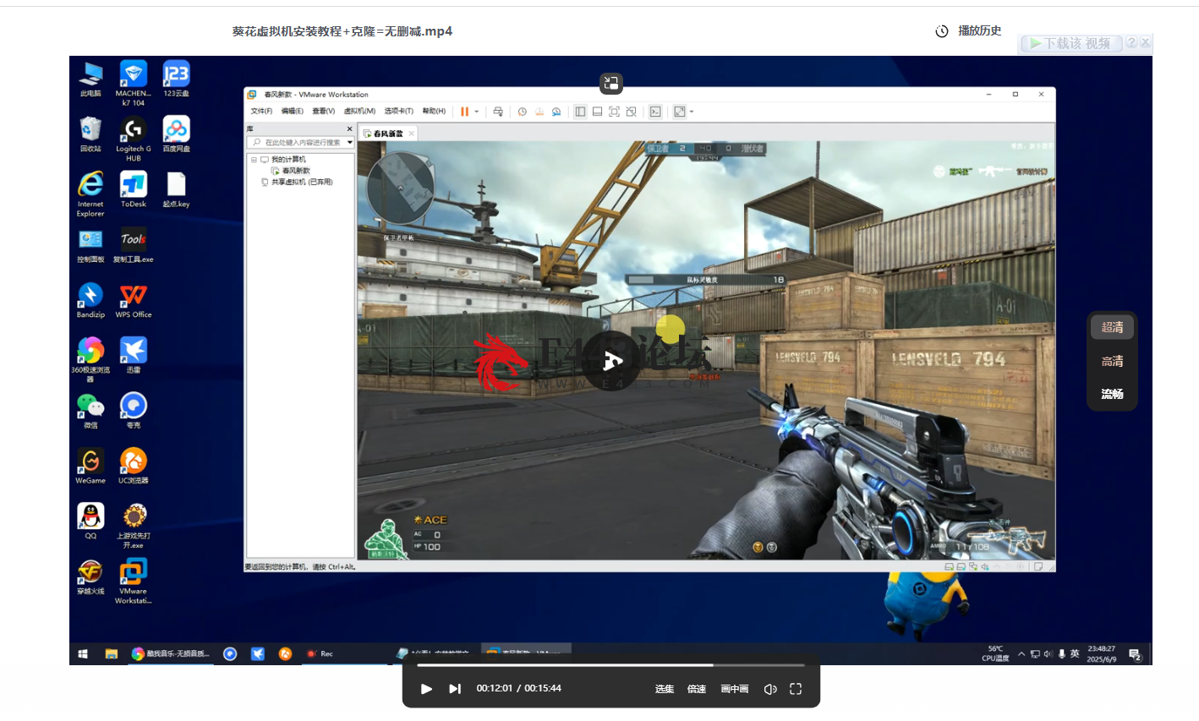Open 复制工具.exe desktop icon
Viewport: 1199px width, 721px height.
click(x=133, y=246)
